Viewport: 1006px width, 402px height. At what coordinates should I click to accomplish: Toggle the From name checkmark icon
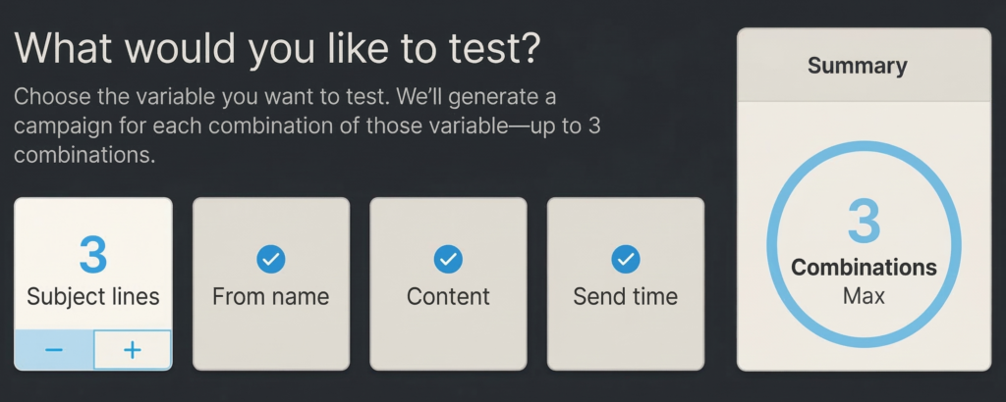coord(270,259)
